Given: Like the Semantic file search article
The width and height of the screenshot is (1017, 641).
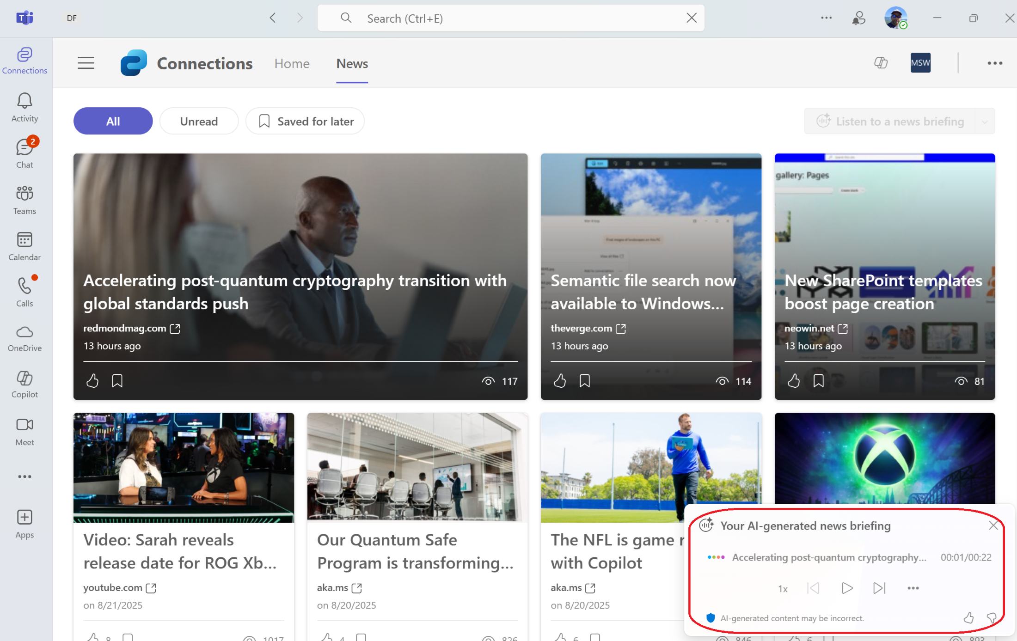Looking at the screenshot, I should pos(560,381).
